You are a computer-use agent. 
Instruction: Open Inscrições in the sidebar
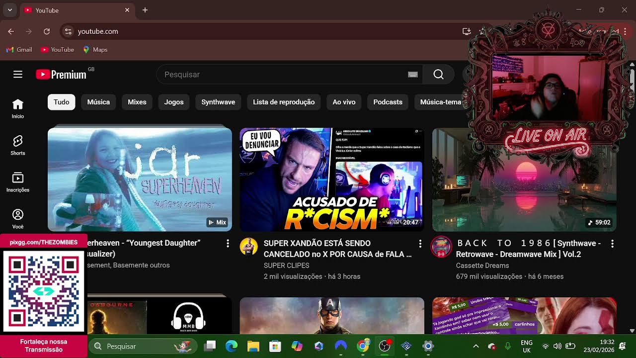pos(18,182)
